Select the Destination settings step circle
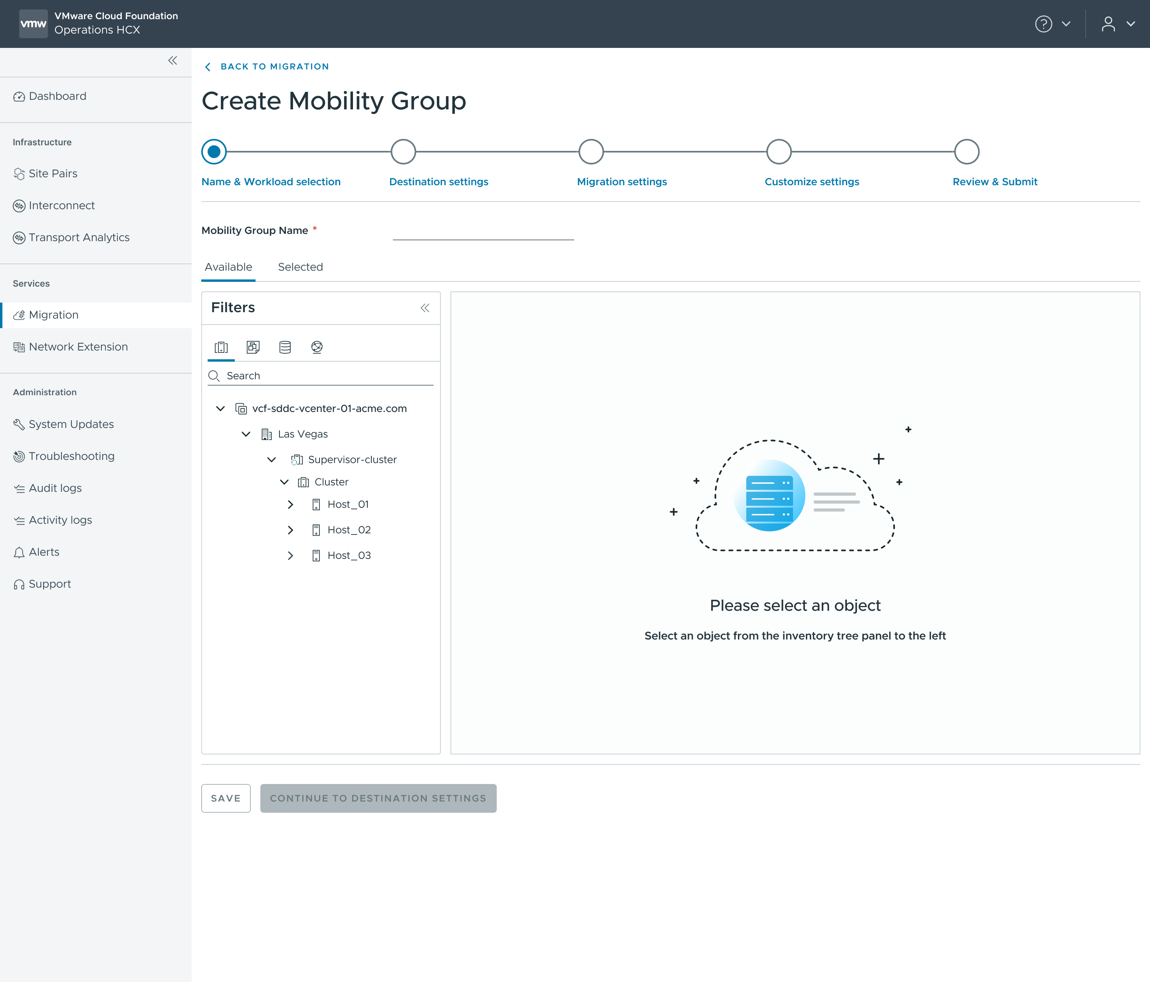The height and width of the screenshot is (982, 1150). click(403, 151)
